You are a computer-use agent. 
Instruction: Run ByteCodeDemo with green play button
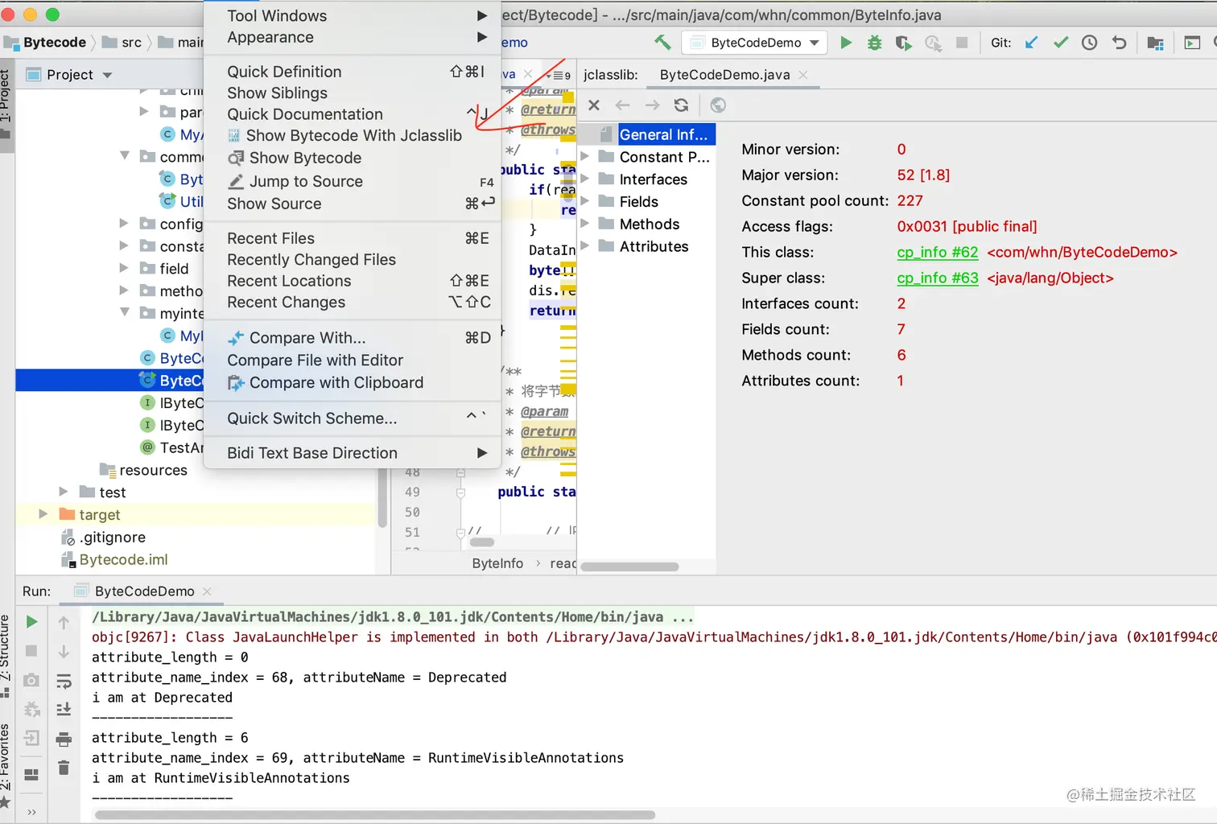coord(846,43)
